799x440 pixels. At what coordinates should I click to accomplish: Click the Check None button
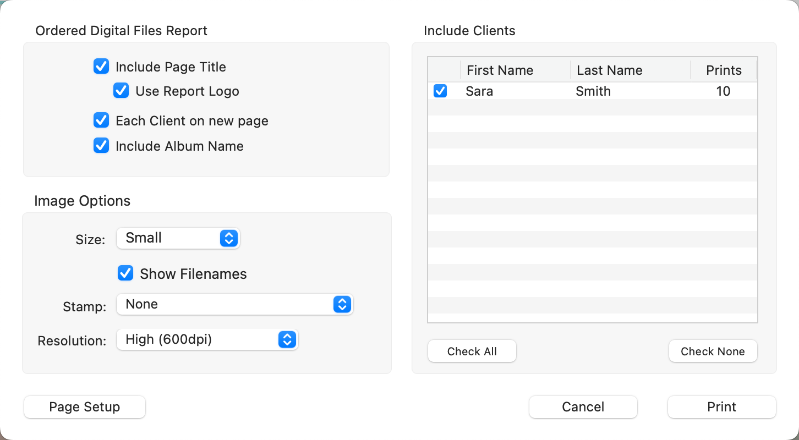point(713,351)
